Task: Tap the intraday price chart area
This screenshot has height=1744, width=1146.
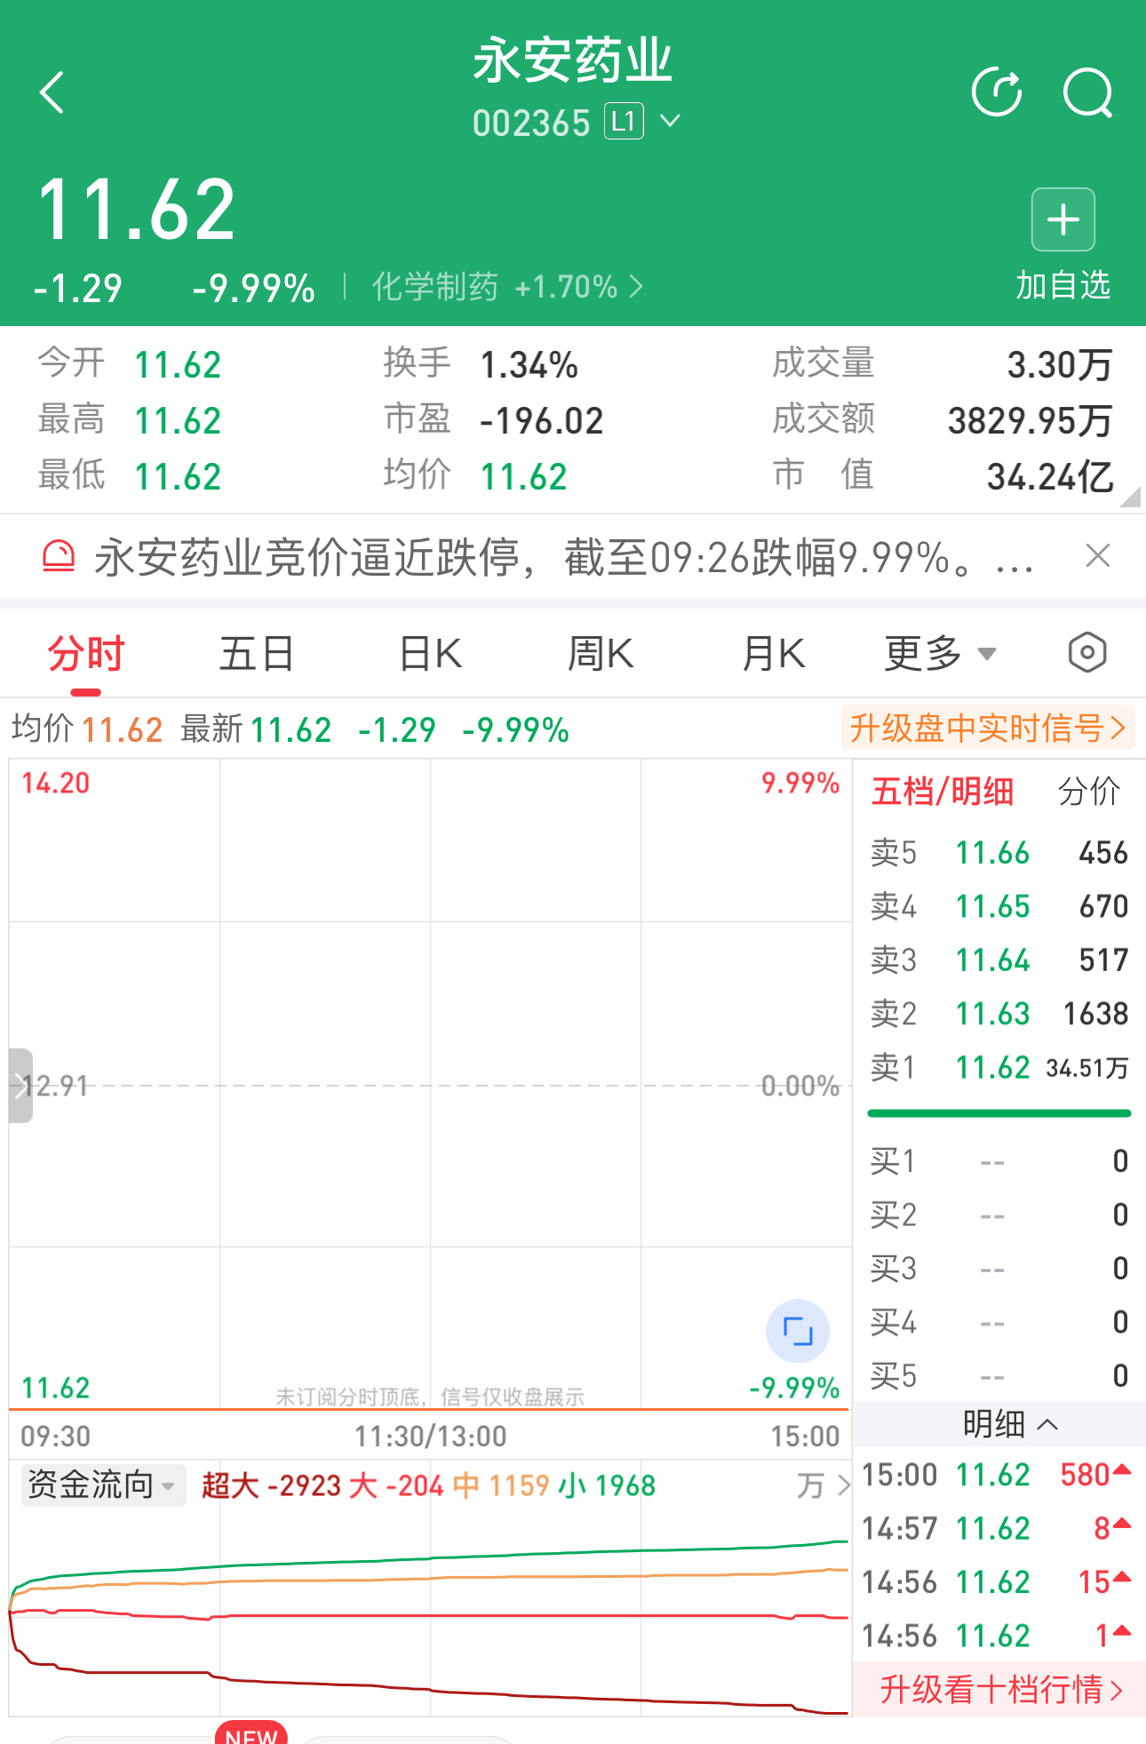Action: (430, 1084)
